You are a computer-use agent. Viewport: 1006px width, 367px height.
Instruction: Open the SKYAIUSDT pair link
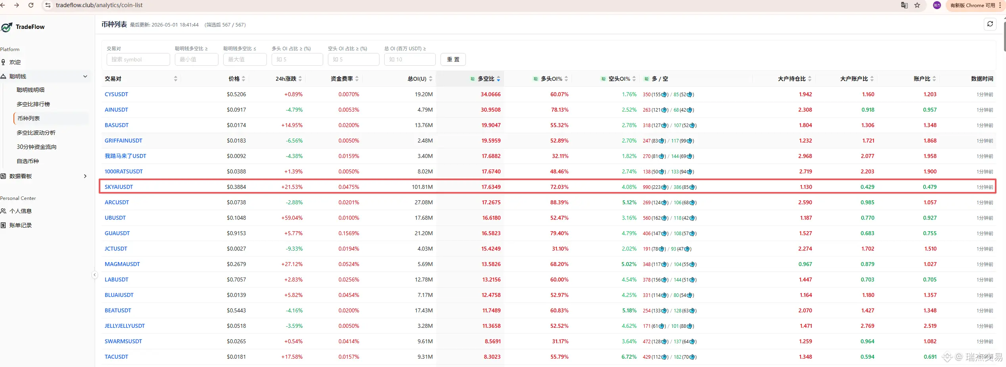pos(119,187)
